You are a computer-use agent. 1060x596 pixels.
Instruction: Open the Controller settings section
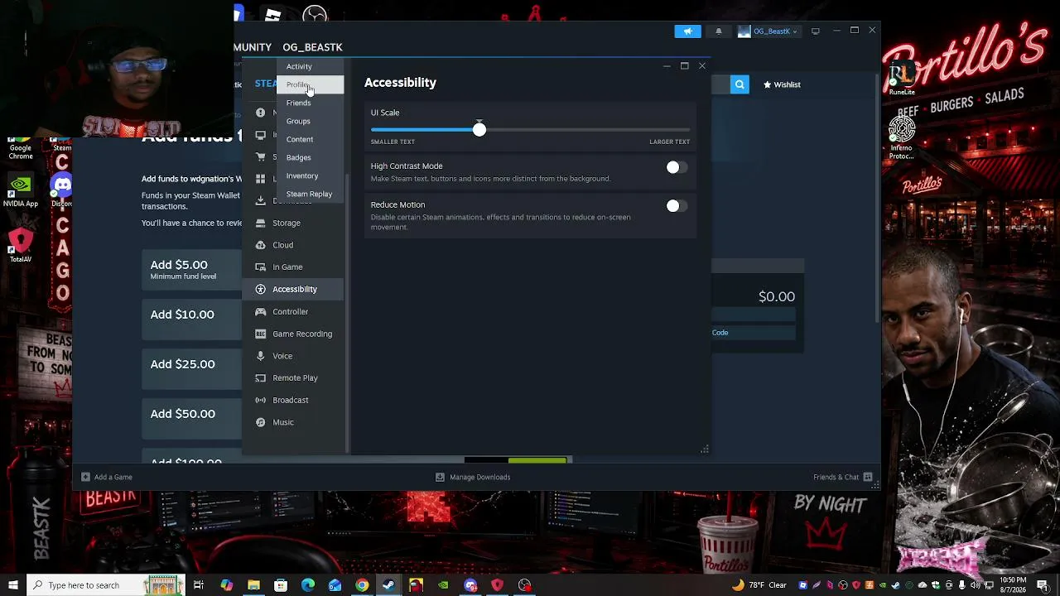pyautogui.click(x=295, y=311)
